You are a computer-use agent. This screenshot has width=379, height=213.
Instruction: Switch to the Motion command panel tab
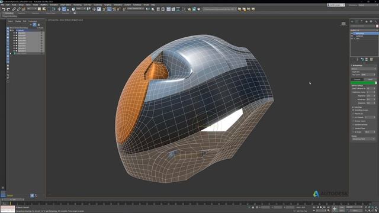[367, 21]
